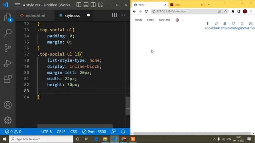Open the Twitter social icon
Screen dimensions: 255x143
click(x=216, y=24)
